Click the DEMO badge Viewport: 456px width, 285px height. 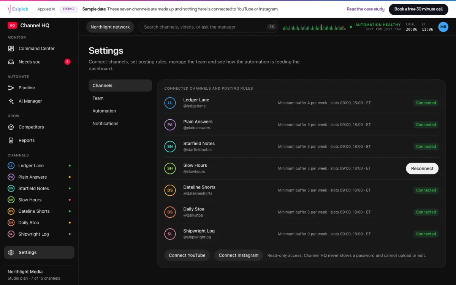pos(69,9)
